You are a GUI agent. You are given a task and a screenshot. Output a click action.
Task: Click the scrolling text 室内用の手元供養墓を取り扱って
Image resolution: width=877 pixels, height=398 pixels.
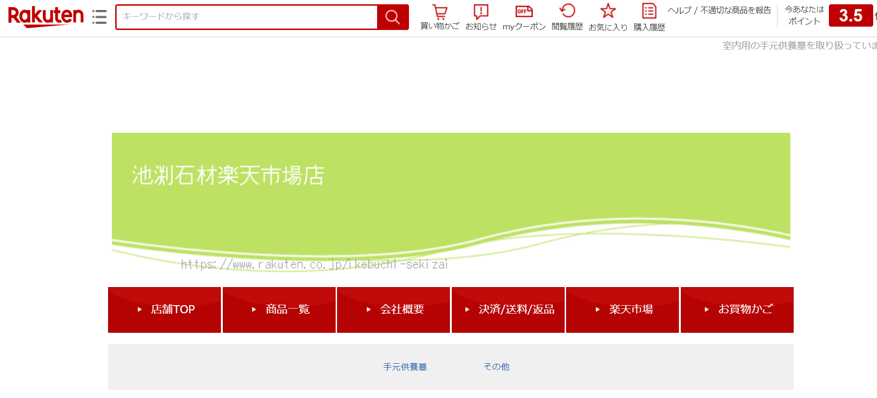pos(800,45)
